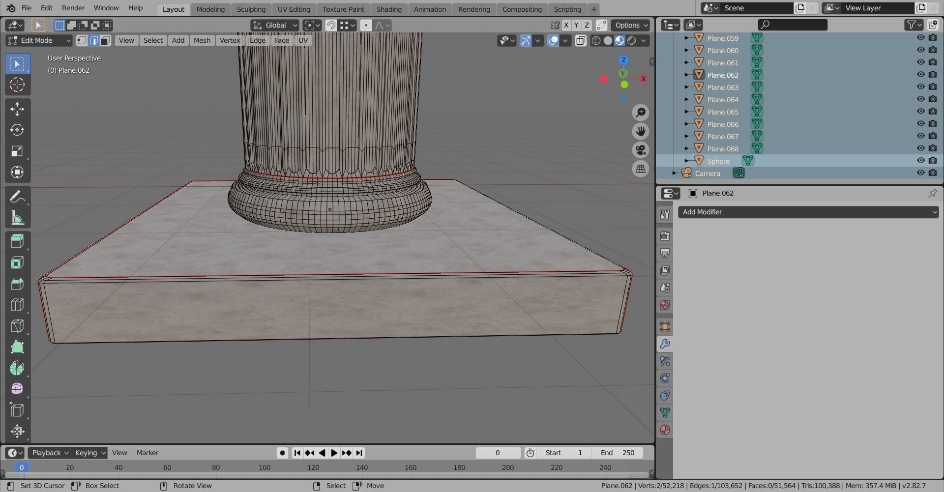Switch to the Modeling workspace tab
The image size is (944, 492).
(210, 9)
